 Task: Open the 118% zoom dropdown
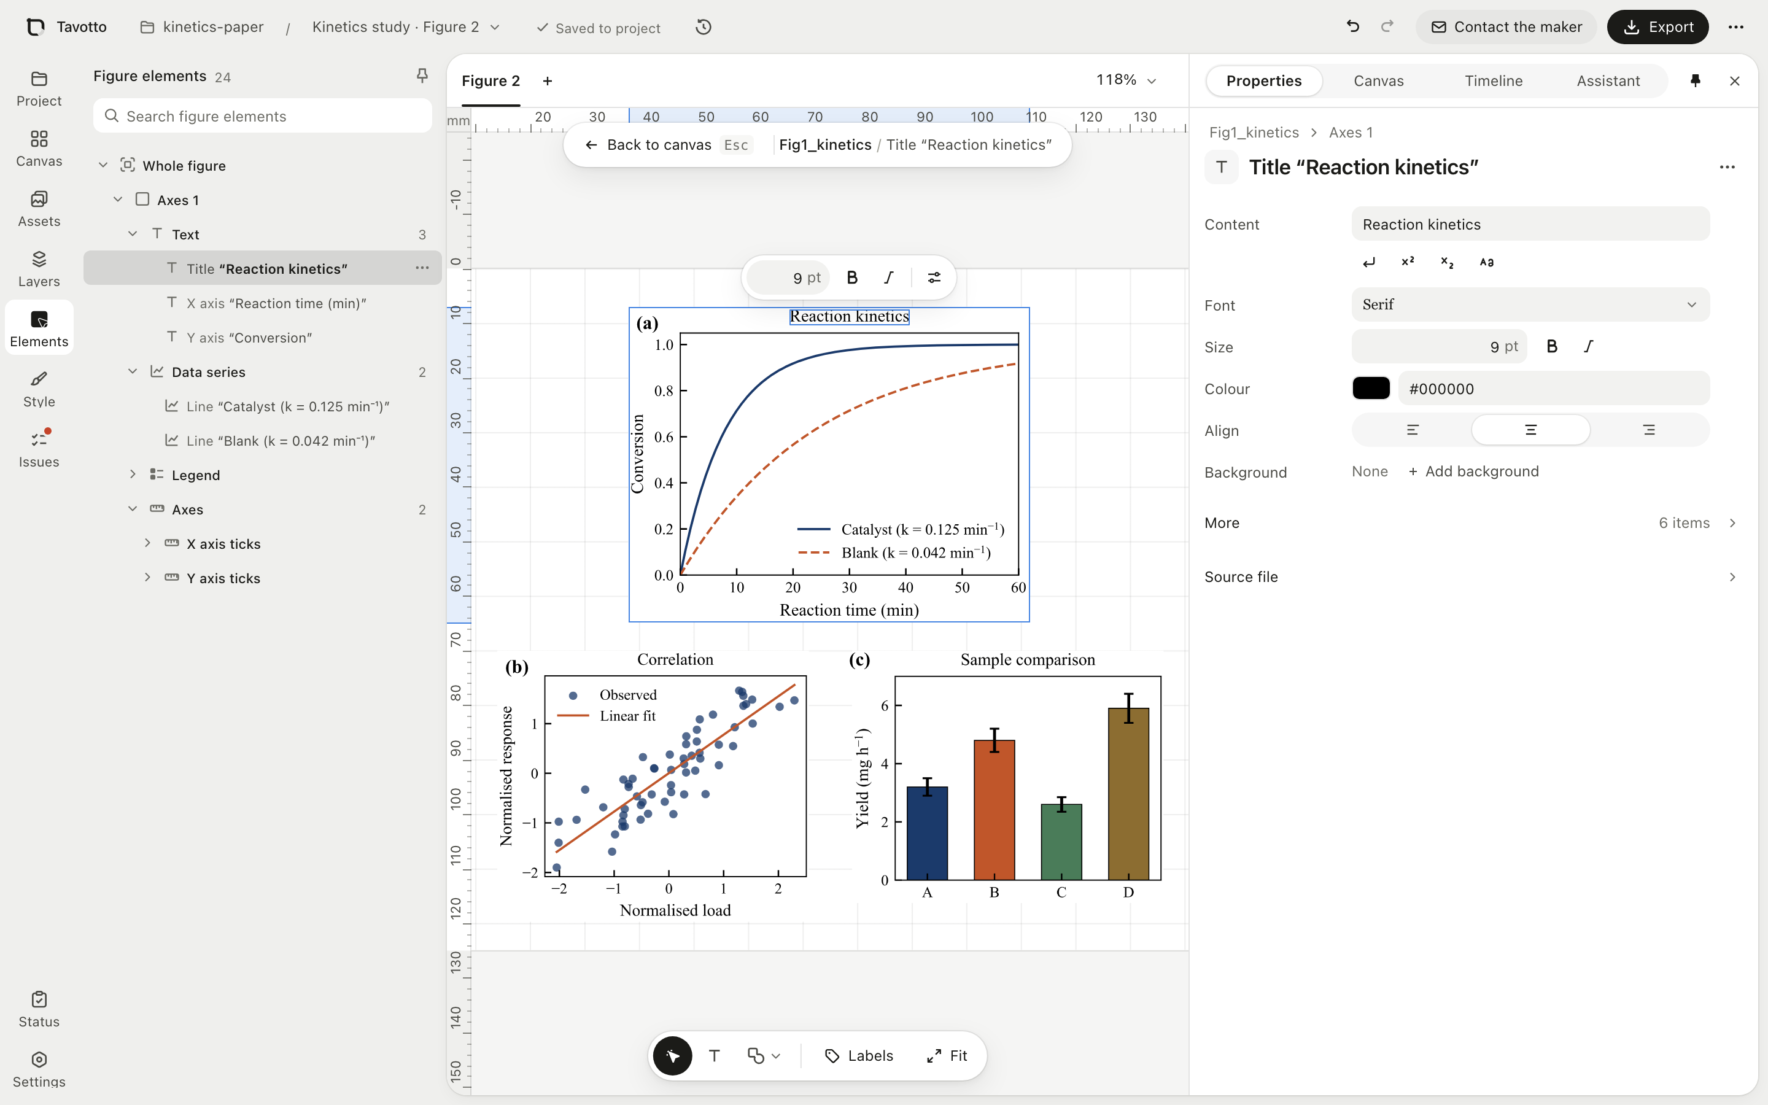(x=1126, y=80)
